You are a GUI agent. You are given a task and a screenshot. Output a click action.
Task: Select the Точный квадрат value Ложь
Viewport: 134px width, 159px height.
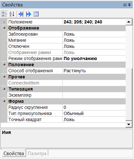point(94,119)
